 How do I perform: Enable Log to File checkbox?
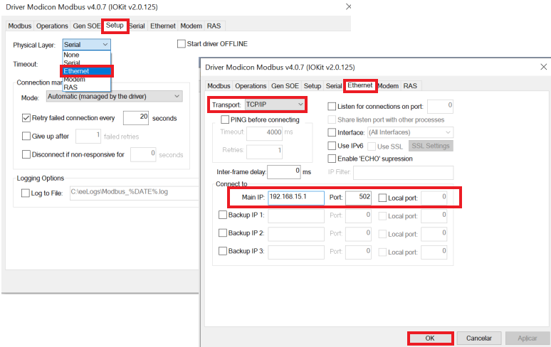point(26,193)
